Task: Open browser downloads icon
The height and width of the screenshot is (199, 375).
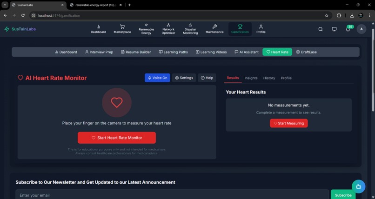Action: pyautogui.click(x=352, y=15)
